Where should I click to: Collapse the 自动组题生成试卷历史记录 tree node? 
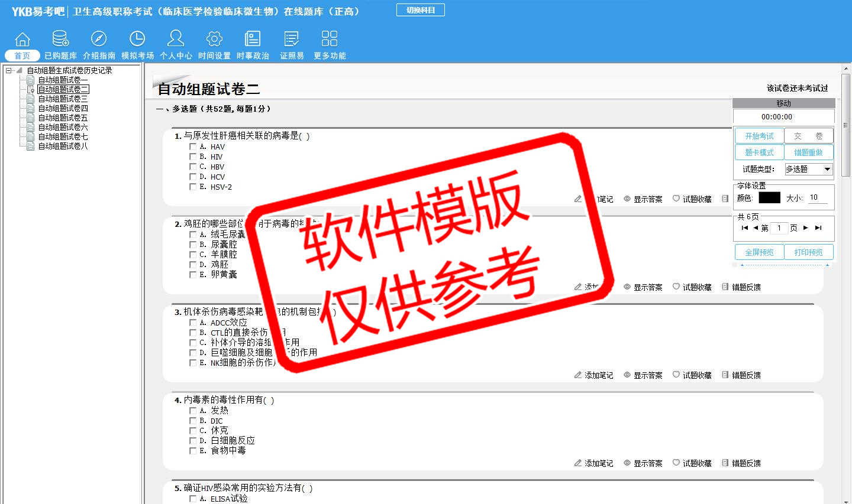[9, 70]
